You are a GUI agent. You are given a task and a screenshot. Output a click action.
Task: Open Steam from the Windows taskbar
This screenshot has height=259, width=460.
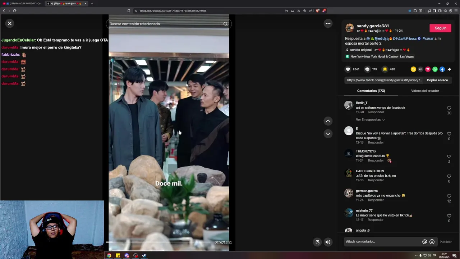[144, 256]
